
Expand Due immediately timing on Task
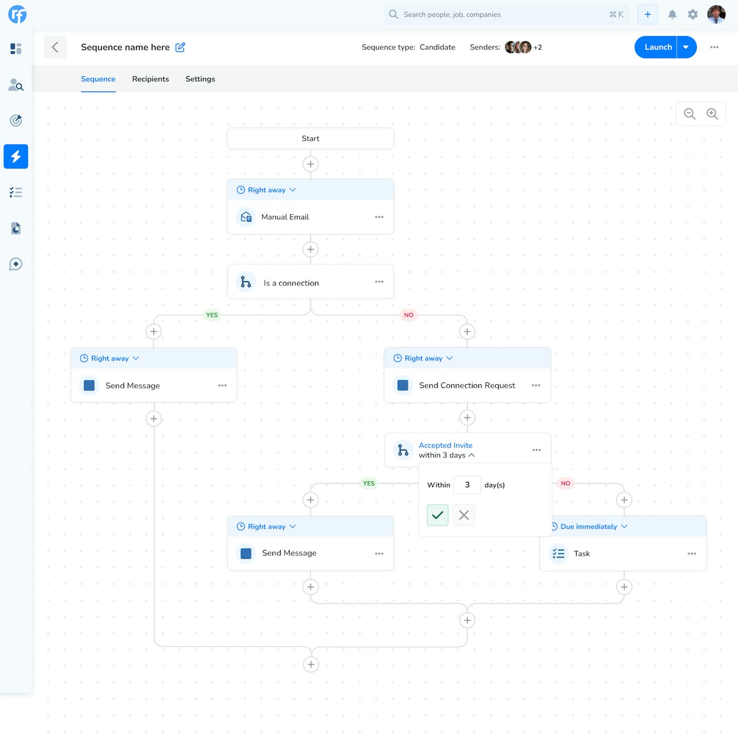(589, 527)
